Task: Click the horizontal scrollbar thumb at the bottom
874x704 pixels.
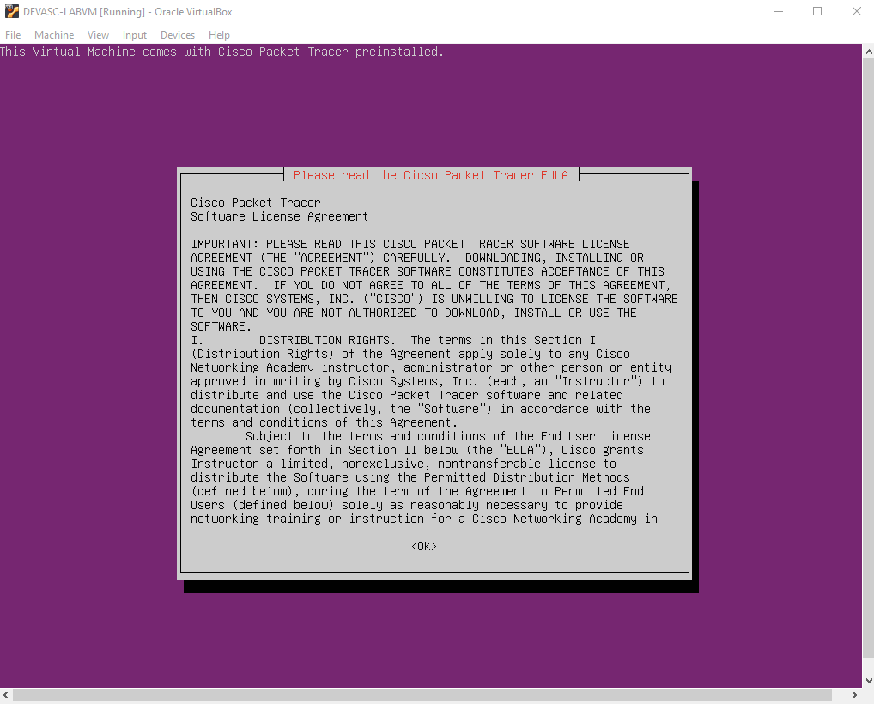Action: [x=421, y=695]
